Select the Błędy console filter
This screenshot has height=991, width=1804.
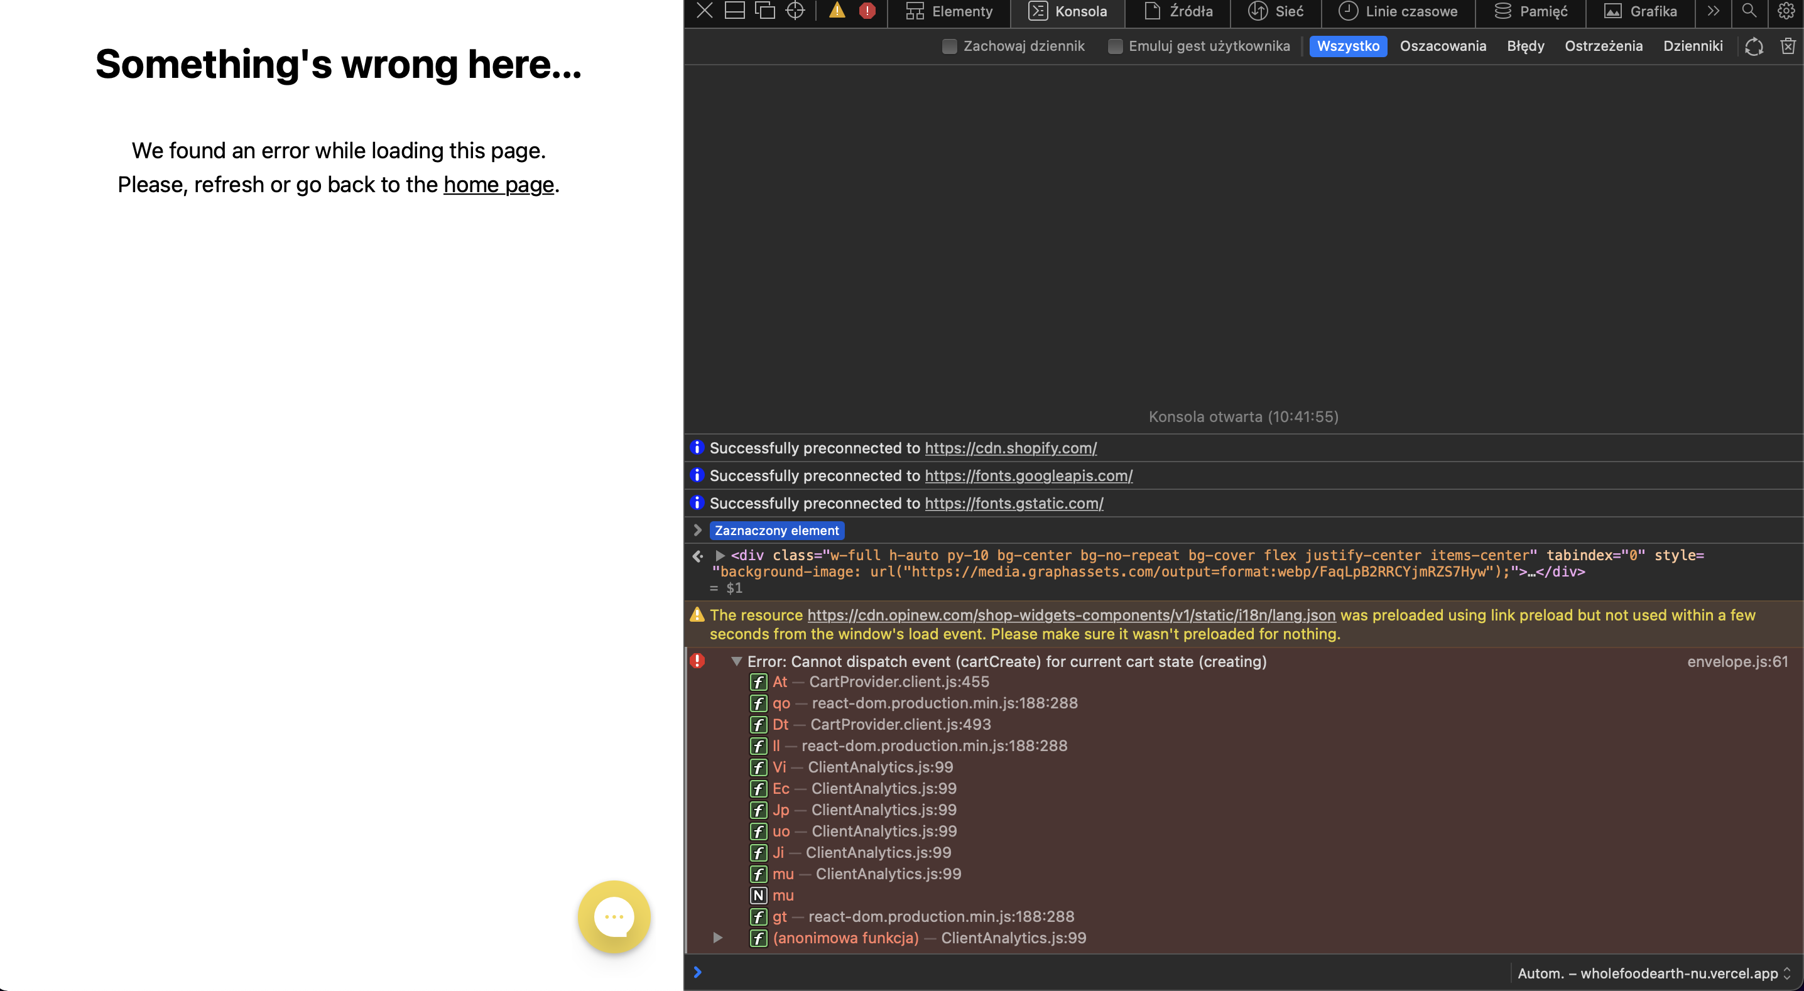[x=1525, y=46]
